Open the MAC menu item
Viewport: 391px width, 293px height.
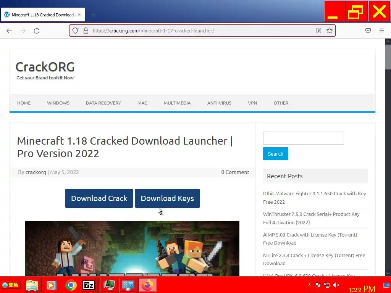click(142, 103)
